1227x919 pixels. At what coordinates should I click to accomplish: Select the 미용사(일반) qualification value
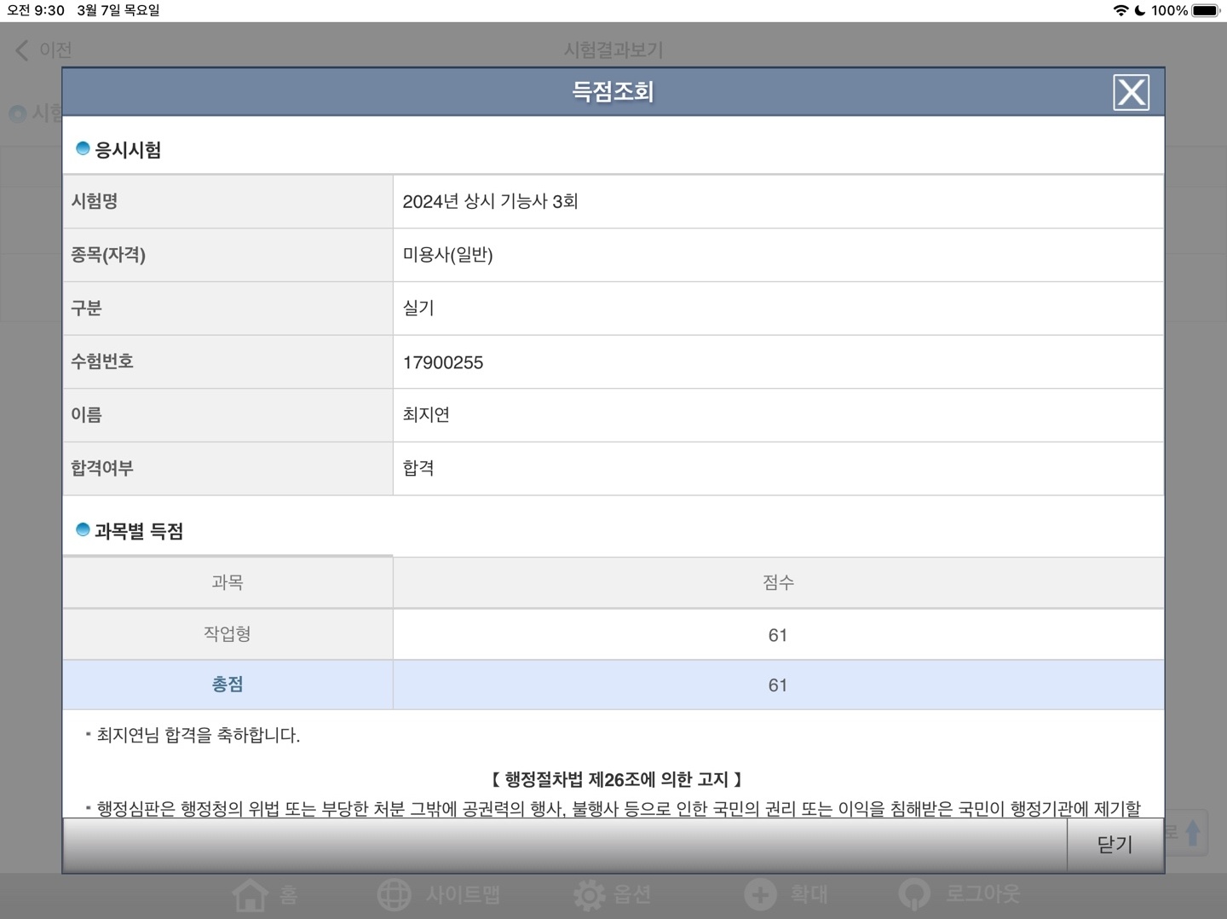tap(447, 255)
